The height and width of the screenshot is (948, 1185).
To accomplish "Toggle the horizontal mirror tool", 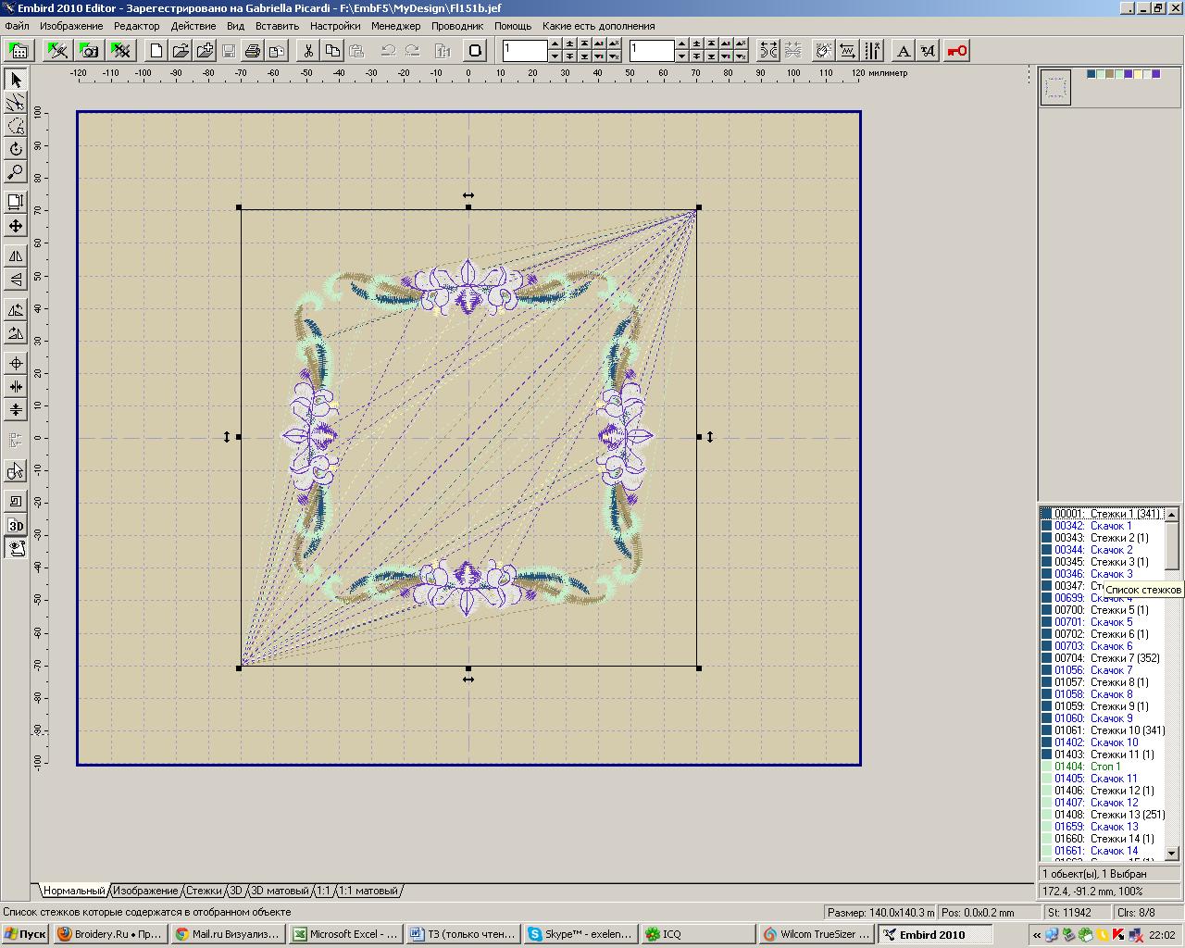I will tap(16, 256).
